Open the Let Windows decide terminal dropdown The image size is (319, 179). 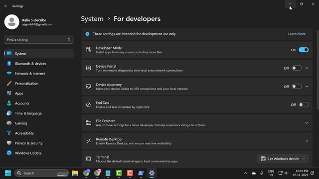283,159
